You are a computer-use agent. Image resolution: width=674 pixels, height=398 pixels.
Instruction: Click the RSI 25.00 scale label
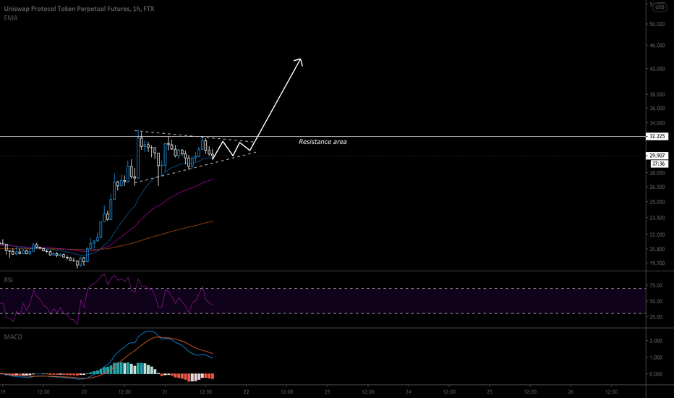656,317
